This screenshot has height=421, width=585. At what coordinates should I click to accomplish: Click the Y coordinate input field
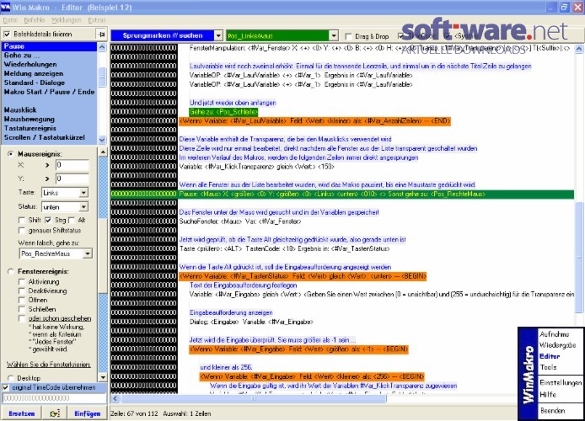[72, 179]
